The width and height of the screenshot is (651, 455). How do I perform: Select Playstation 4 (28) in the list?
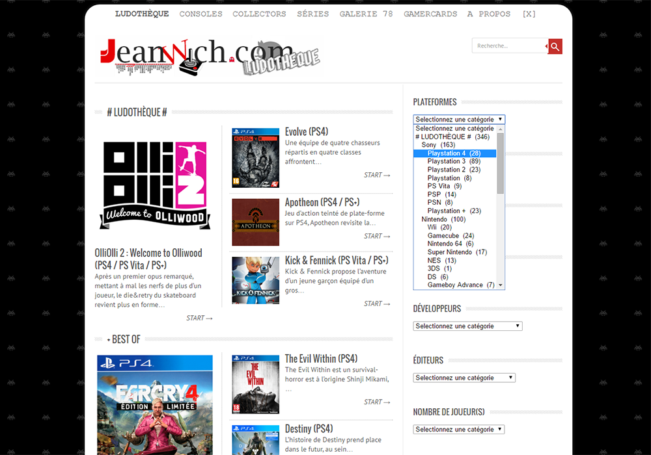[x=454, y=153]
